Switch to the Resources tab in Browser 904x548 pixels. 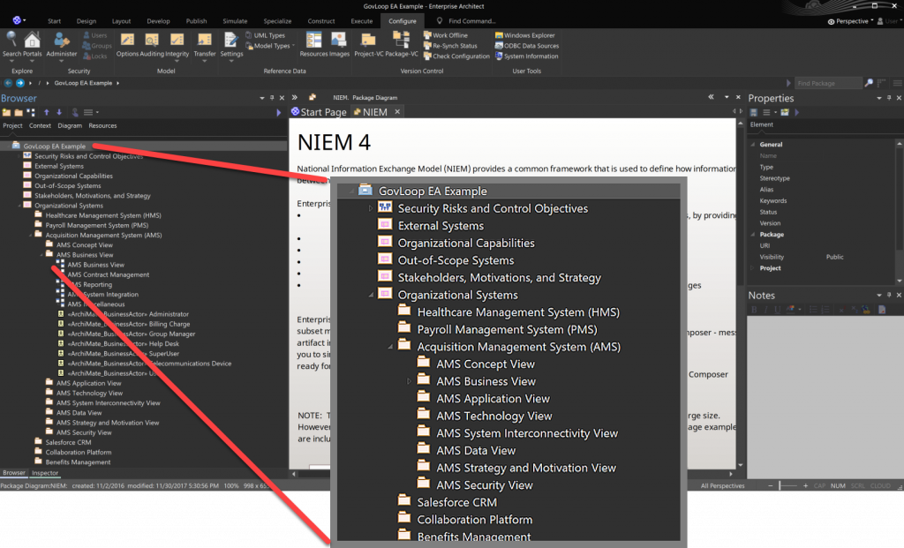point(102,125)
